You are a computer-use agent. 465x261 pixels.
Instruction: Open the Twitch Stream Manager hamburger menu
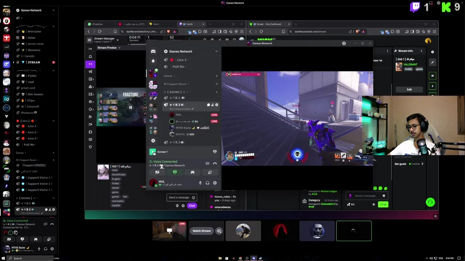[x=89, y=40]
